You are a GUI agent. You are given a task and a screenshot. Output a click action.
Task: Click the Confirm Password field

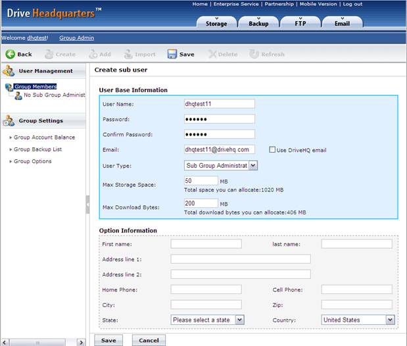[220, 134]
